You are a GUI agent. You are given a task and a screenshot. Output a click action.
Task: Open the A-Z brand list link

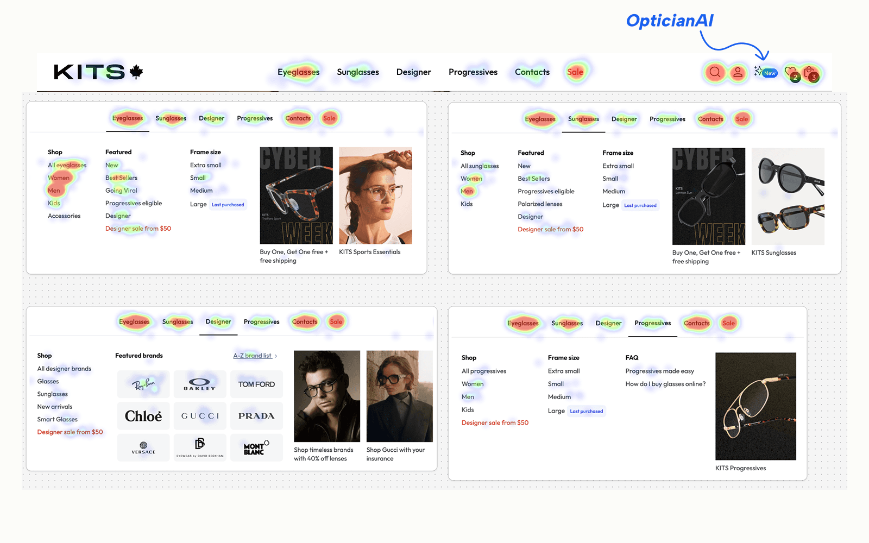point(252,356)
